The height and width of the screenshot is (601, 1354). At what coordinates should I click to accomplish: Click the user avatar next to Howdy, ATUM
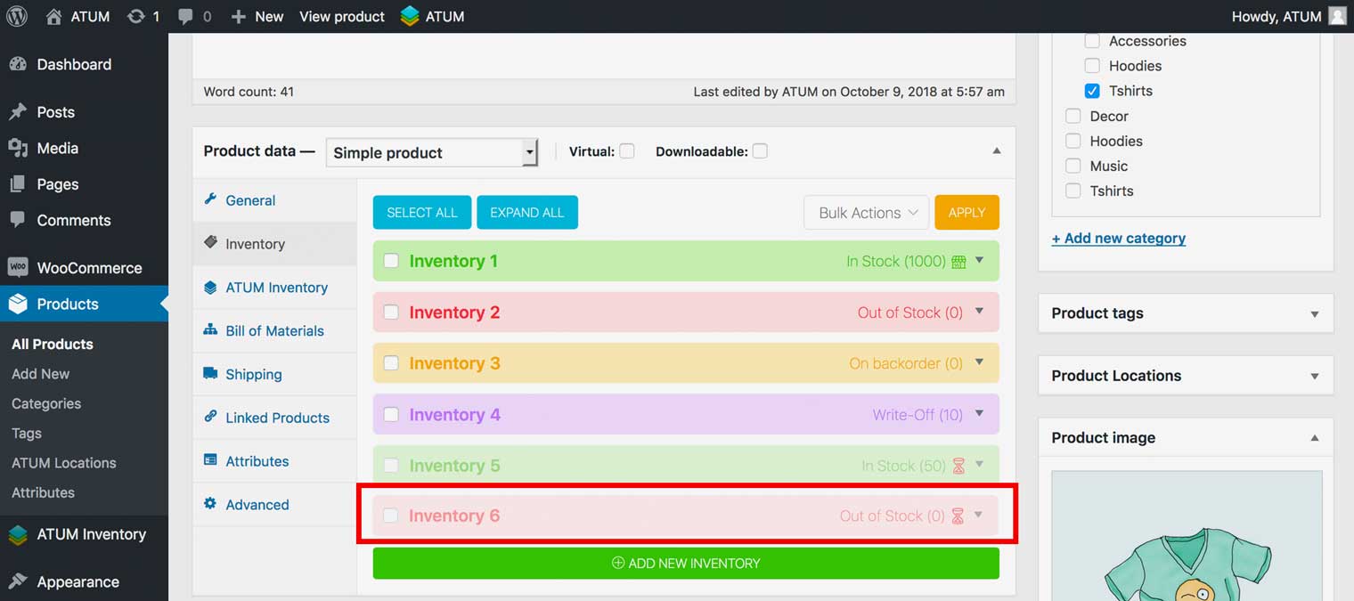click(1336, 16)
